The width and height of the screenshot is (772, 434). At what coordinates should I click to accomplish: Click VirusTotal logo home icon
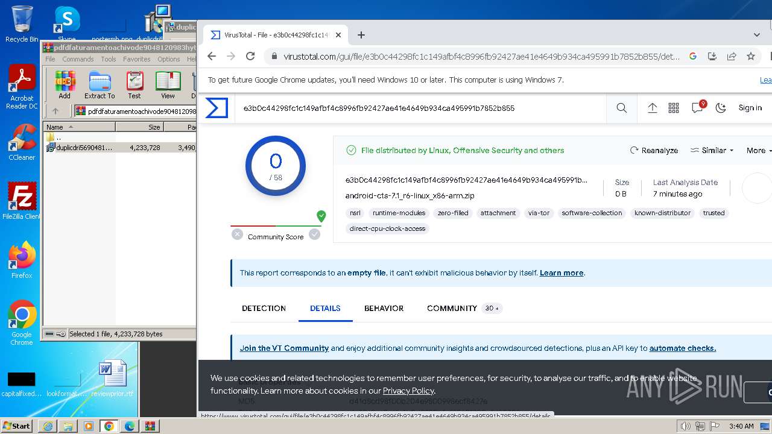[x=217, y=108]
